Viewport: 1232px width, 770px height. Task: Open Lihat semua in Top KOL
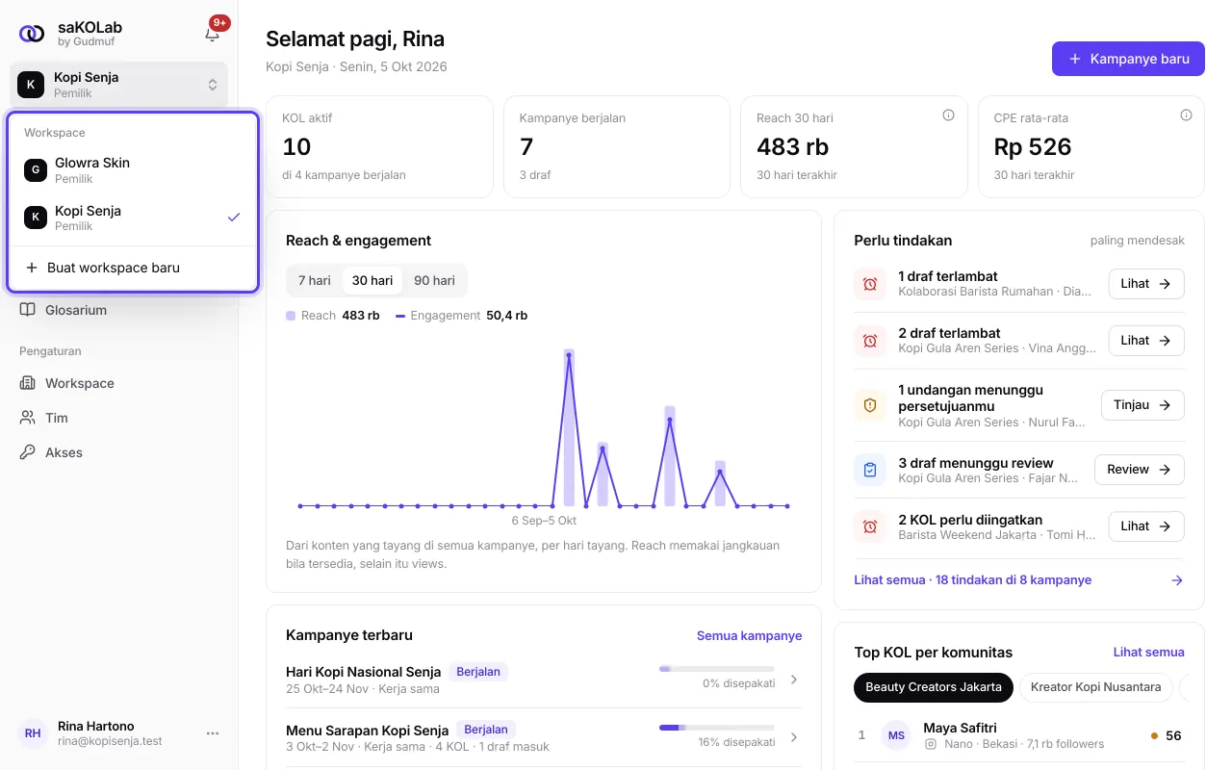tap(1149, 653)
